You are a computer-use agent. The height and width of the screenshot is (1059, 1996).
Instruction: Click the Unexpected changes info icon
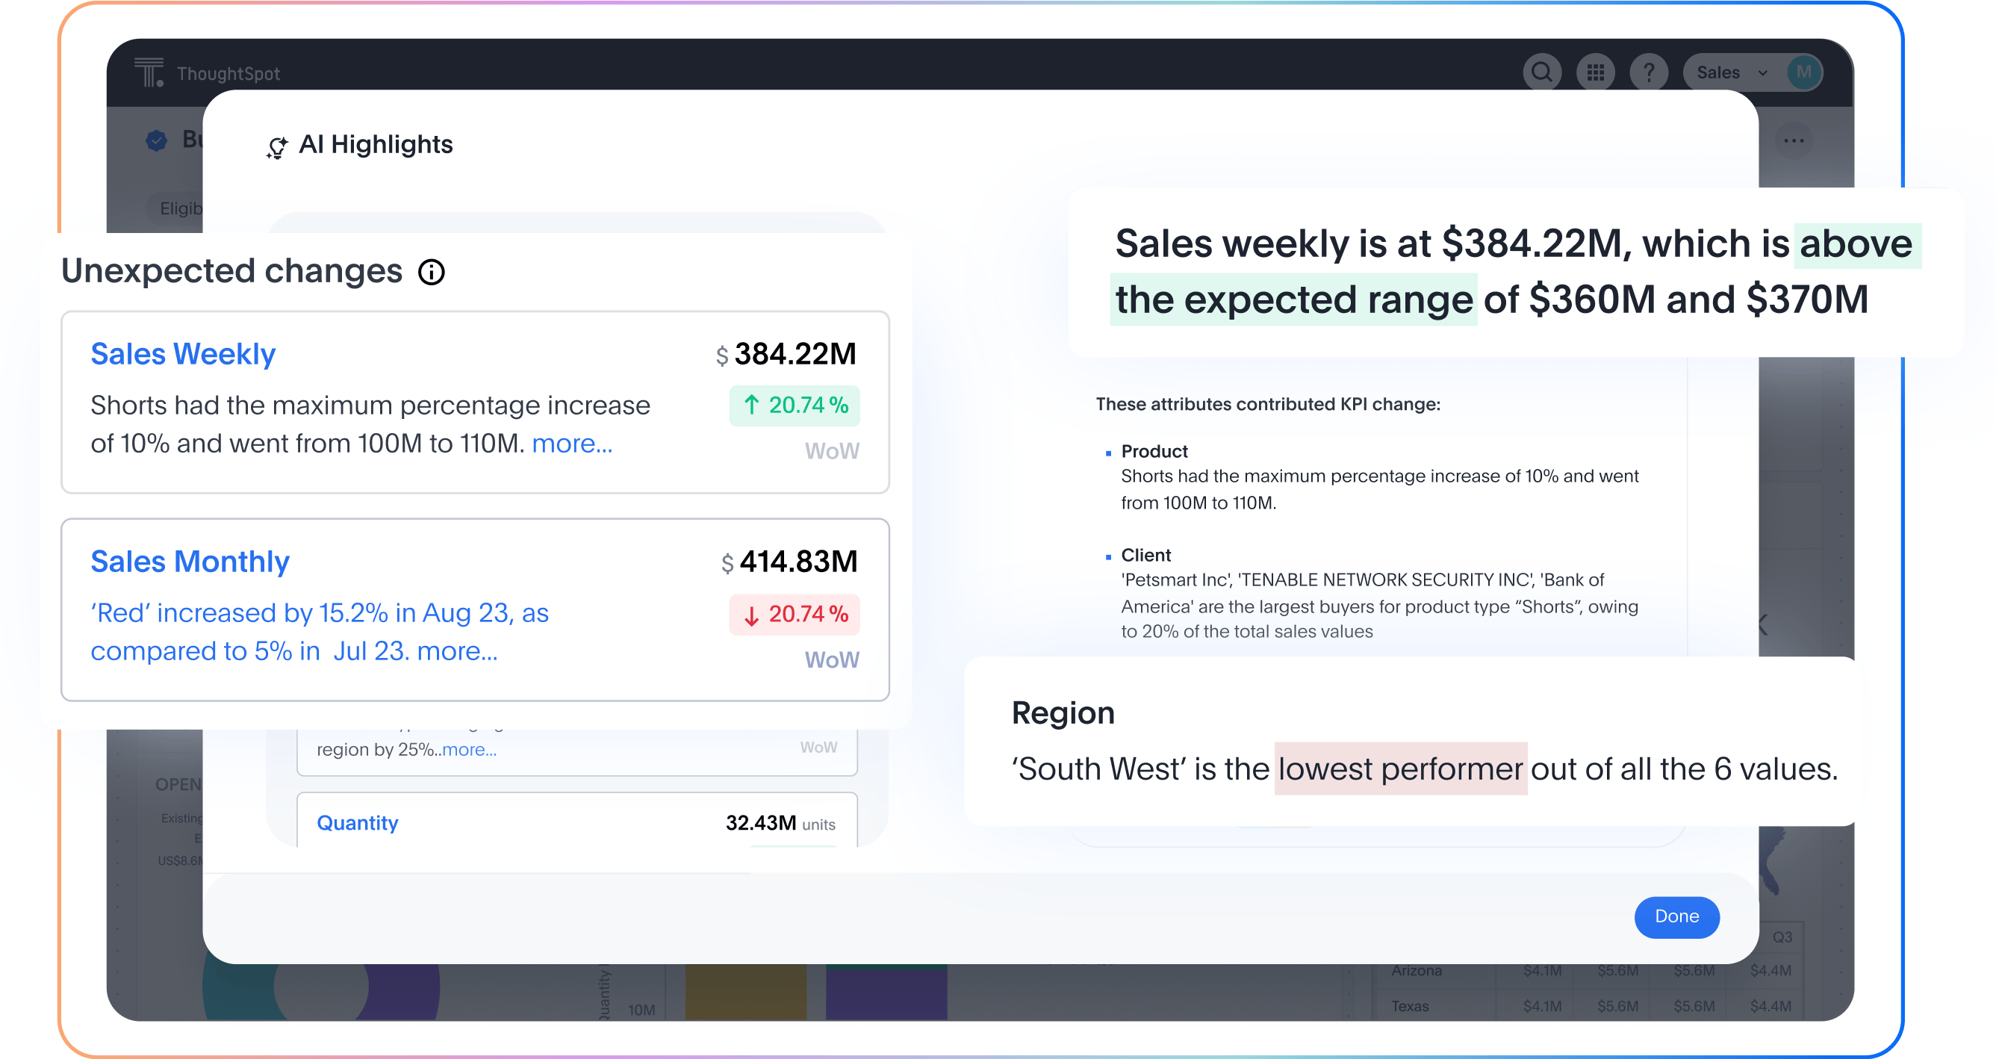click(432, 272)
